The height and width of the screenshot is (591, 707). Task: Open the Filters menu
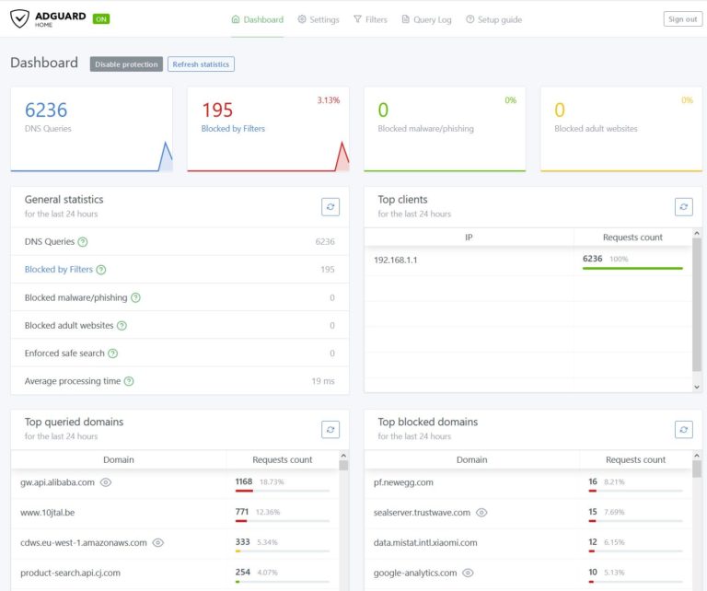point(370,19)
